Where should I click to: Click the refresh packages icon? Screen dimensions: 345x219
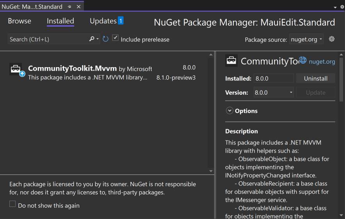[105, 39]
